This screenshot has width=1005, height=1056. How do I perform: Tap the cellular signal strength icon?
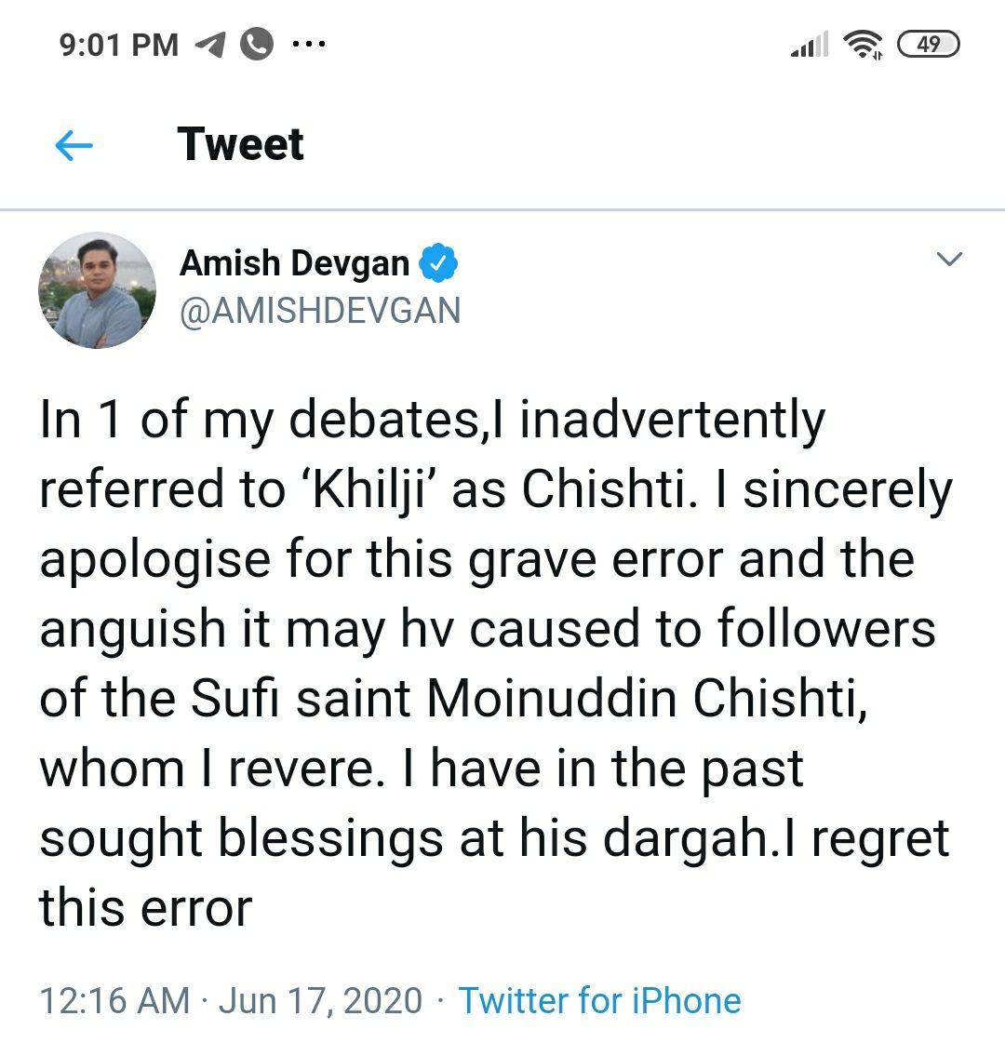tap(809, 44)
